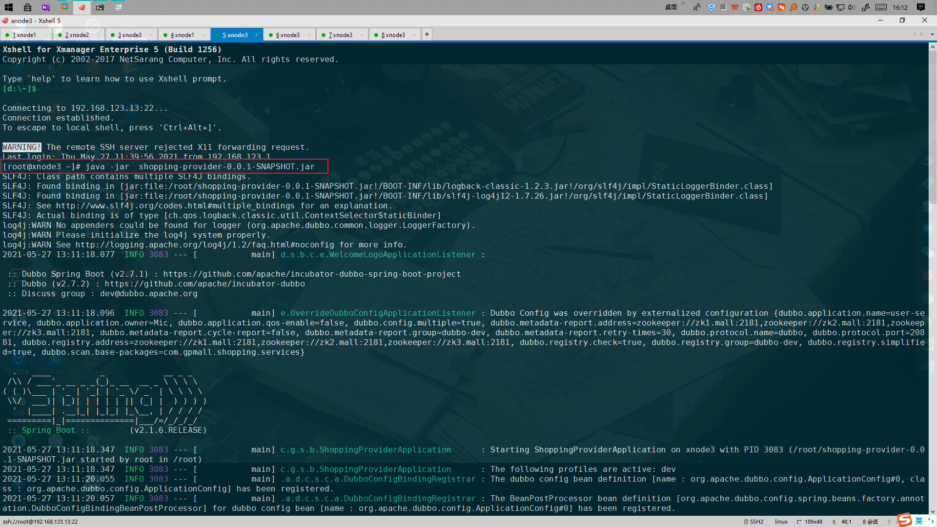
Task: Click the 桌面 desktop toolbar label
Action: (671, 7)
